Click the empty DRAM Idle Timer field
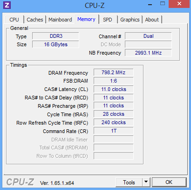Image resolution: width=191 pixels, height=190 pixels. tap(114, 139)
